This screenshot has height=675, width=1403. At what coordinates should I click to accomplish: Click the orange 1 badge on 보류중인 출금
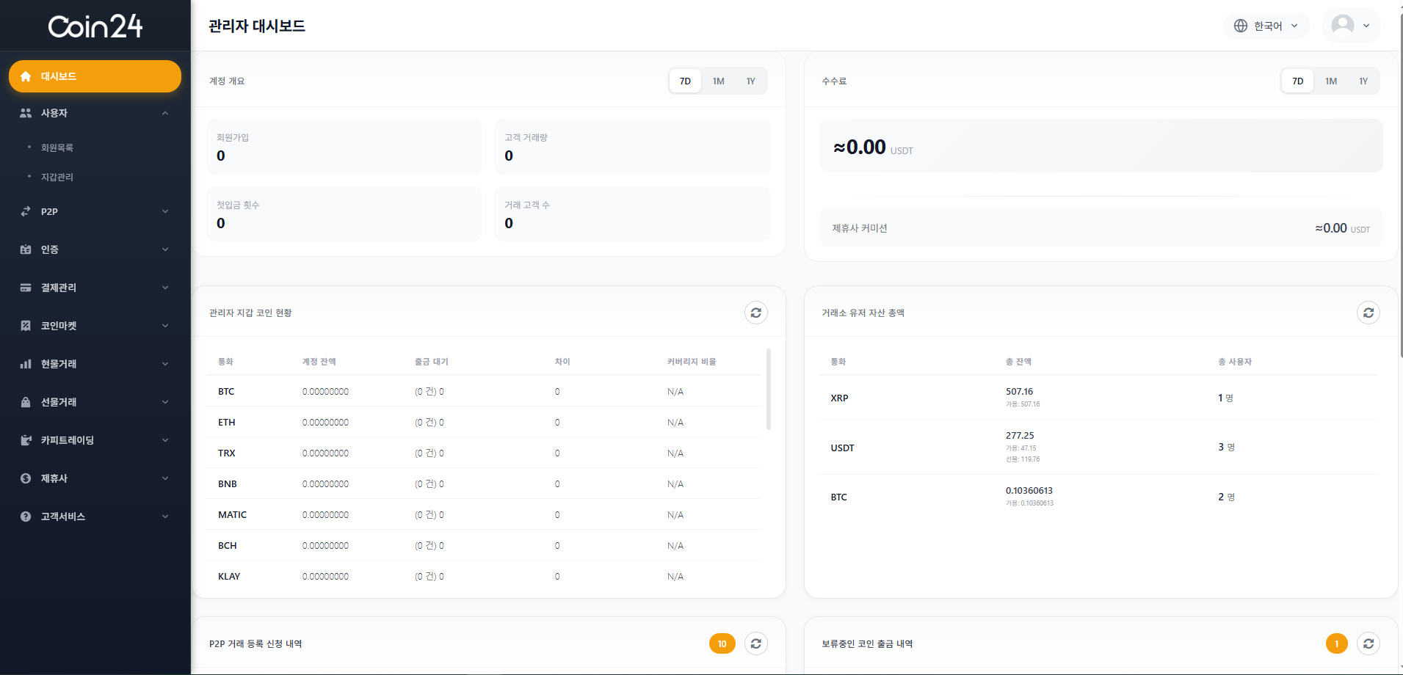coord(1336,643)
